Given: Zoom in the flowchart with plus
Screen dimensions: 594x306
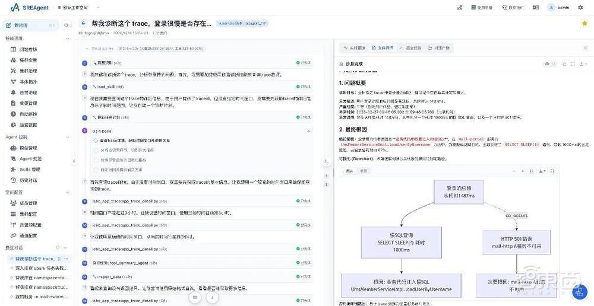Looking at the screenshot, I should [x=522, y=171].
